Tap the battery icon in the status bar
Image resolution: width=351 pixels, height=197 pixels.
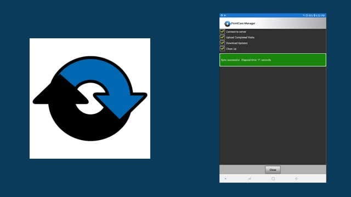coord(314,15)
